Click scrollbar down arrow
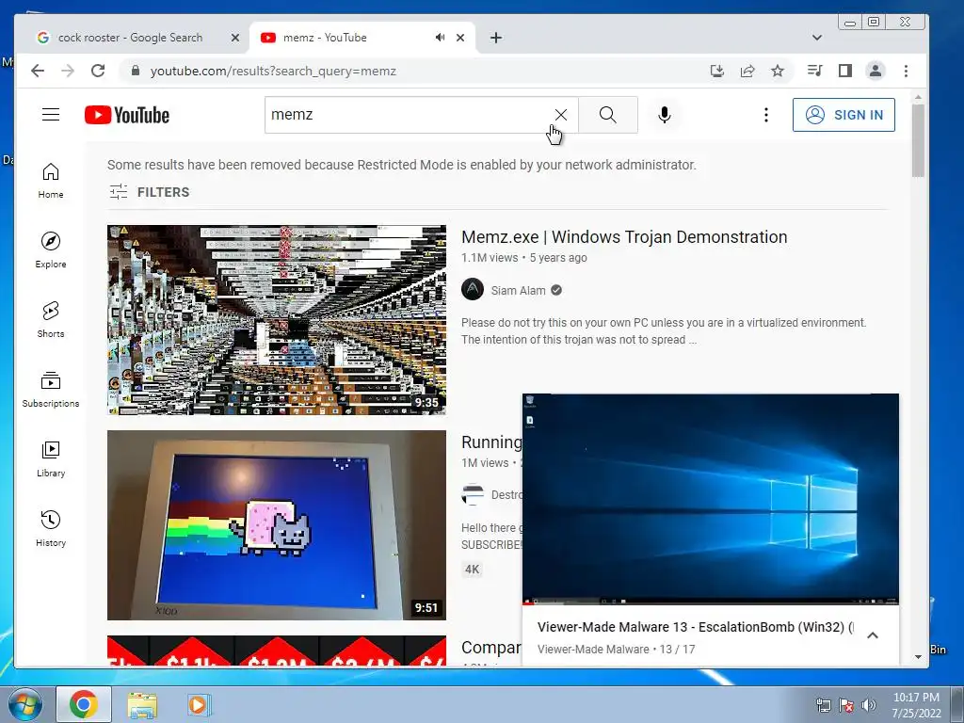Viewport: 964px width, 723px height. 918,656
